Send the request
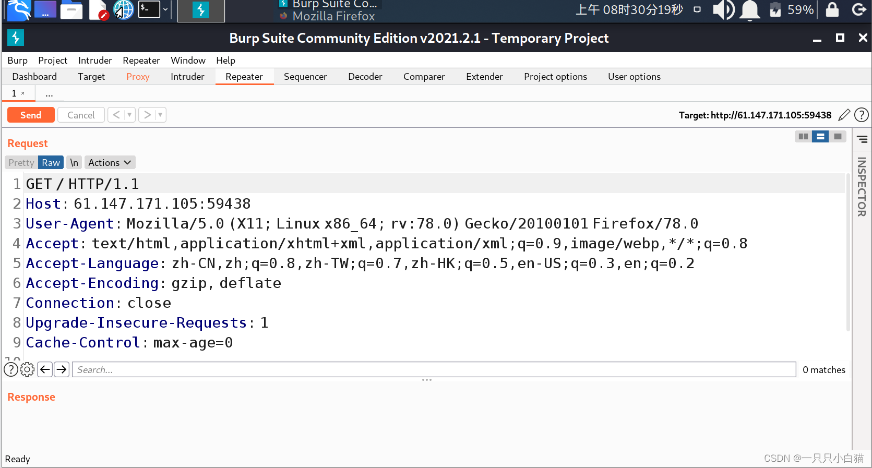 [31, 115]
